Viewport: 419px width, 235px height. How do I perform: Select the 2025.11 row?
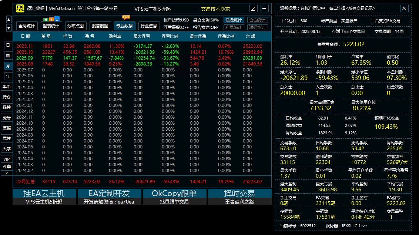(x=142, y=46)
